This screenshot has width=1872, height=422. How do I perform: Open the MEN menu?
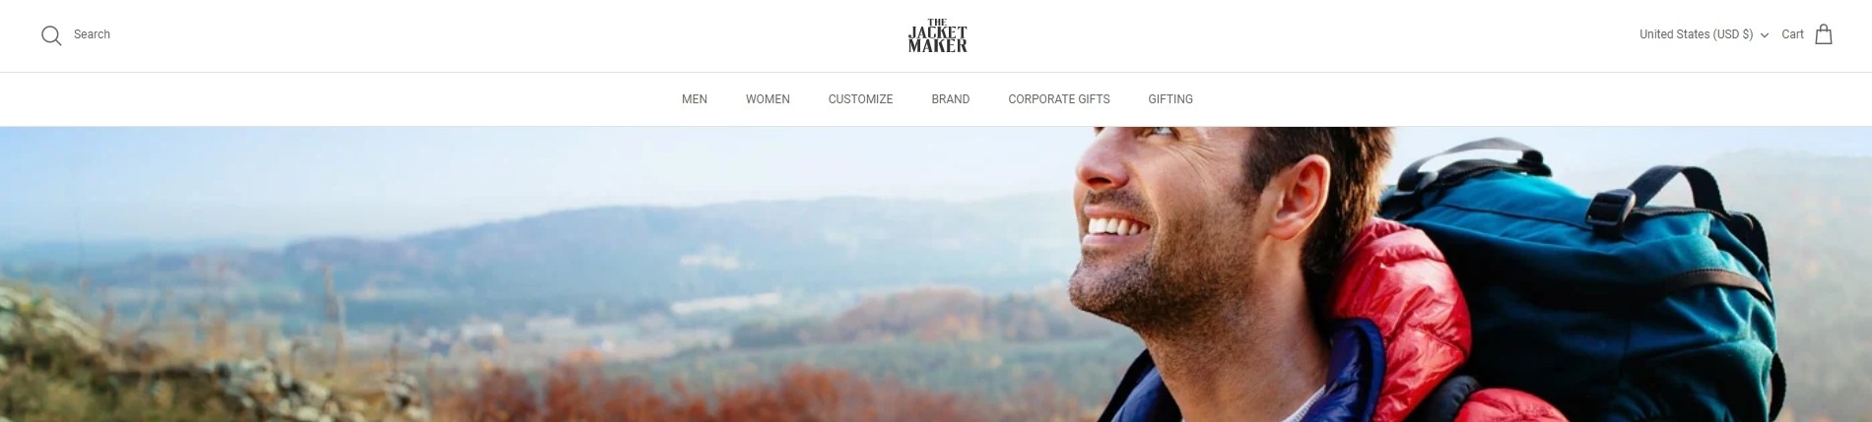[695, 99]
